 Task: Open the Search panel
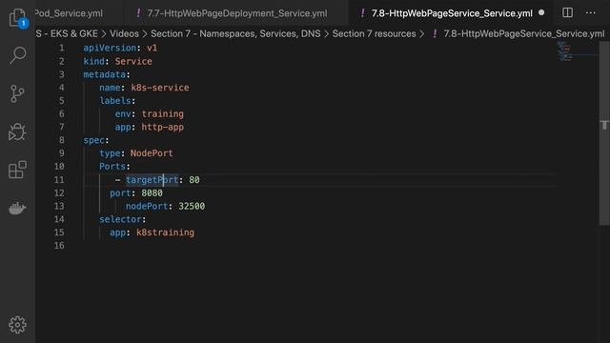coord(18,55)
